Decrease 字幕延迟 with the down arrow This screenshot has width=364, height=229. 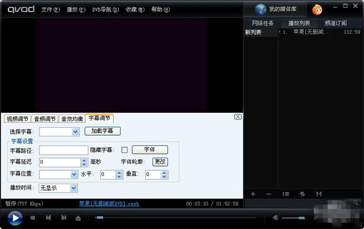tap(84, 164)
